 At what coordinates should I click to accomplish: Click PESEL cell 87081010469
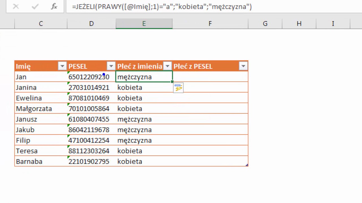pyautogui.click(x=92, y=98)
